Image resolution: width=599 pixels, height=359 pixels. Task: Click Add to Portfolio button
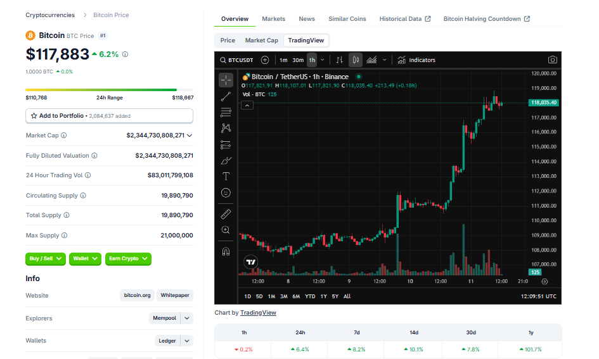point(109,116)
